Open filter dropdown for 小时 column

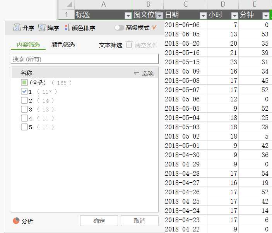pos(234,15)
